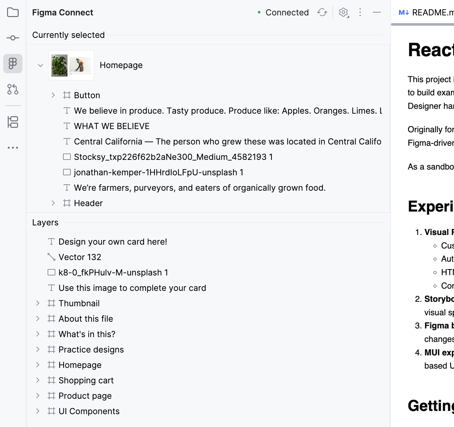This screenshot has width=454, height=427.
Task: Select Stocksy_txp226f62b2aNe300_Medium_4582193 1 layer
Action: coord(173,157)
